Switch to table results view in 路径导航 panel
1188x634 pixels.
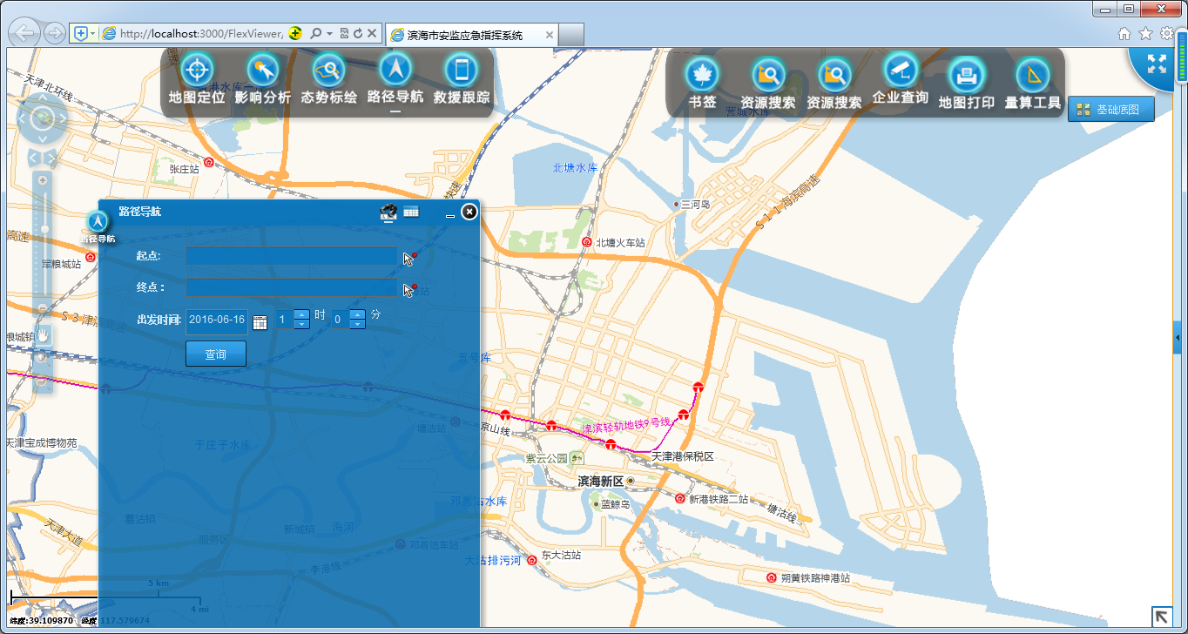410,211
